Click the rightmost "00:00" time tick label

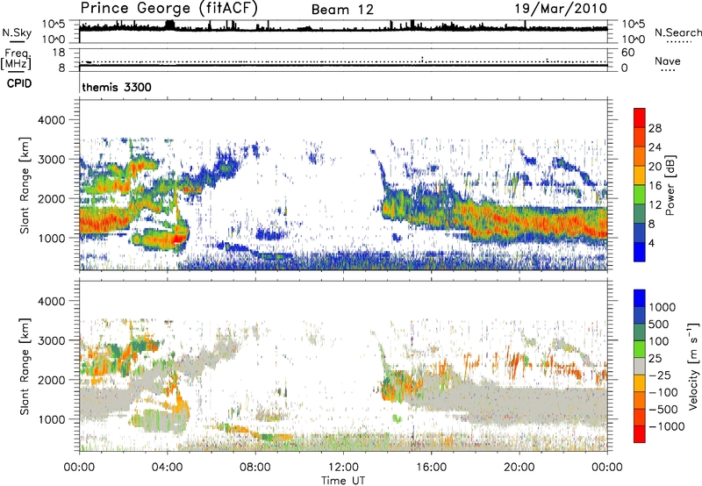pyautogui.click(x=607, y=468)
